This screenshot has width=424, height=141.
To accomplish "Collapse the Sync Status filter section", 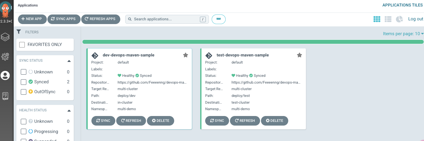I will coord(69,61).
